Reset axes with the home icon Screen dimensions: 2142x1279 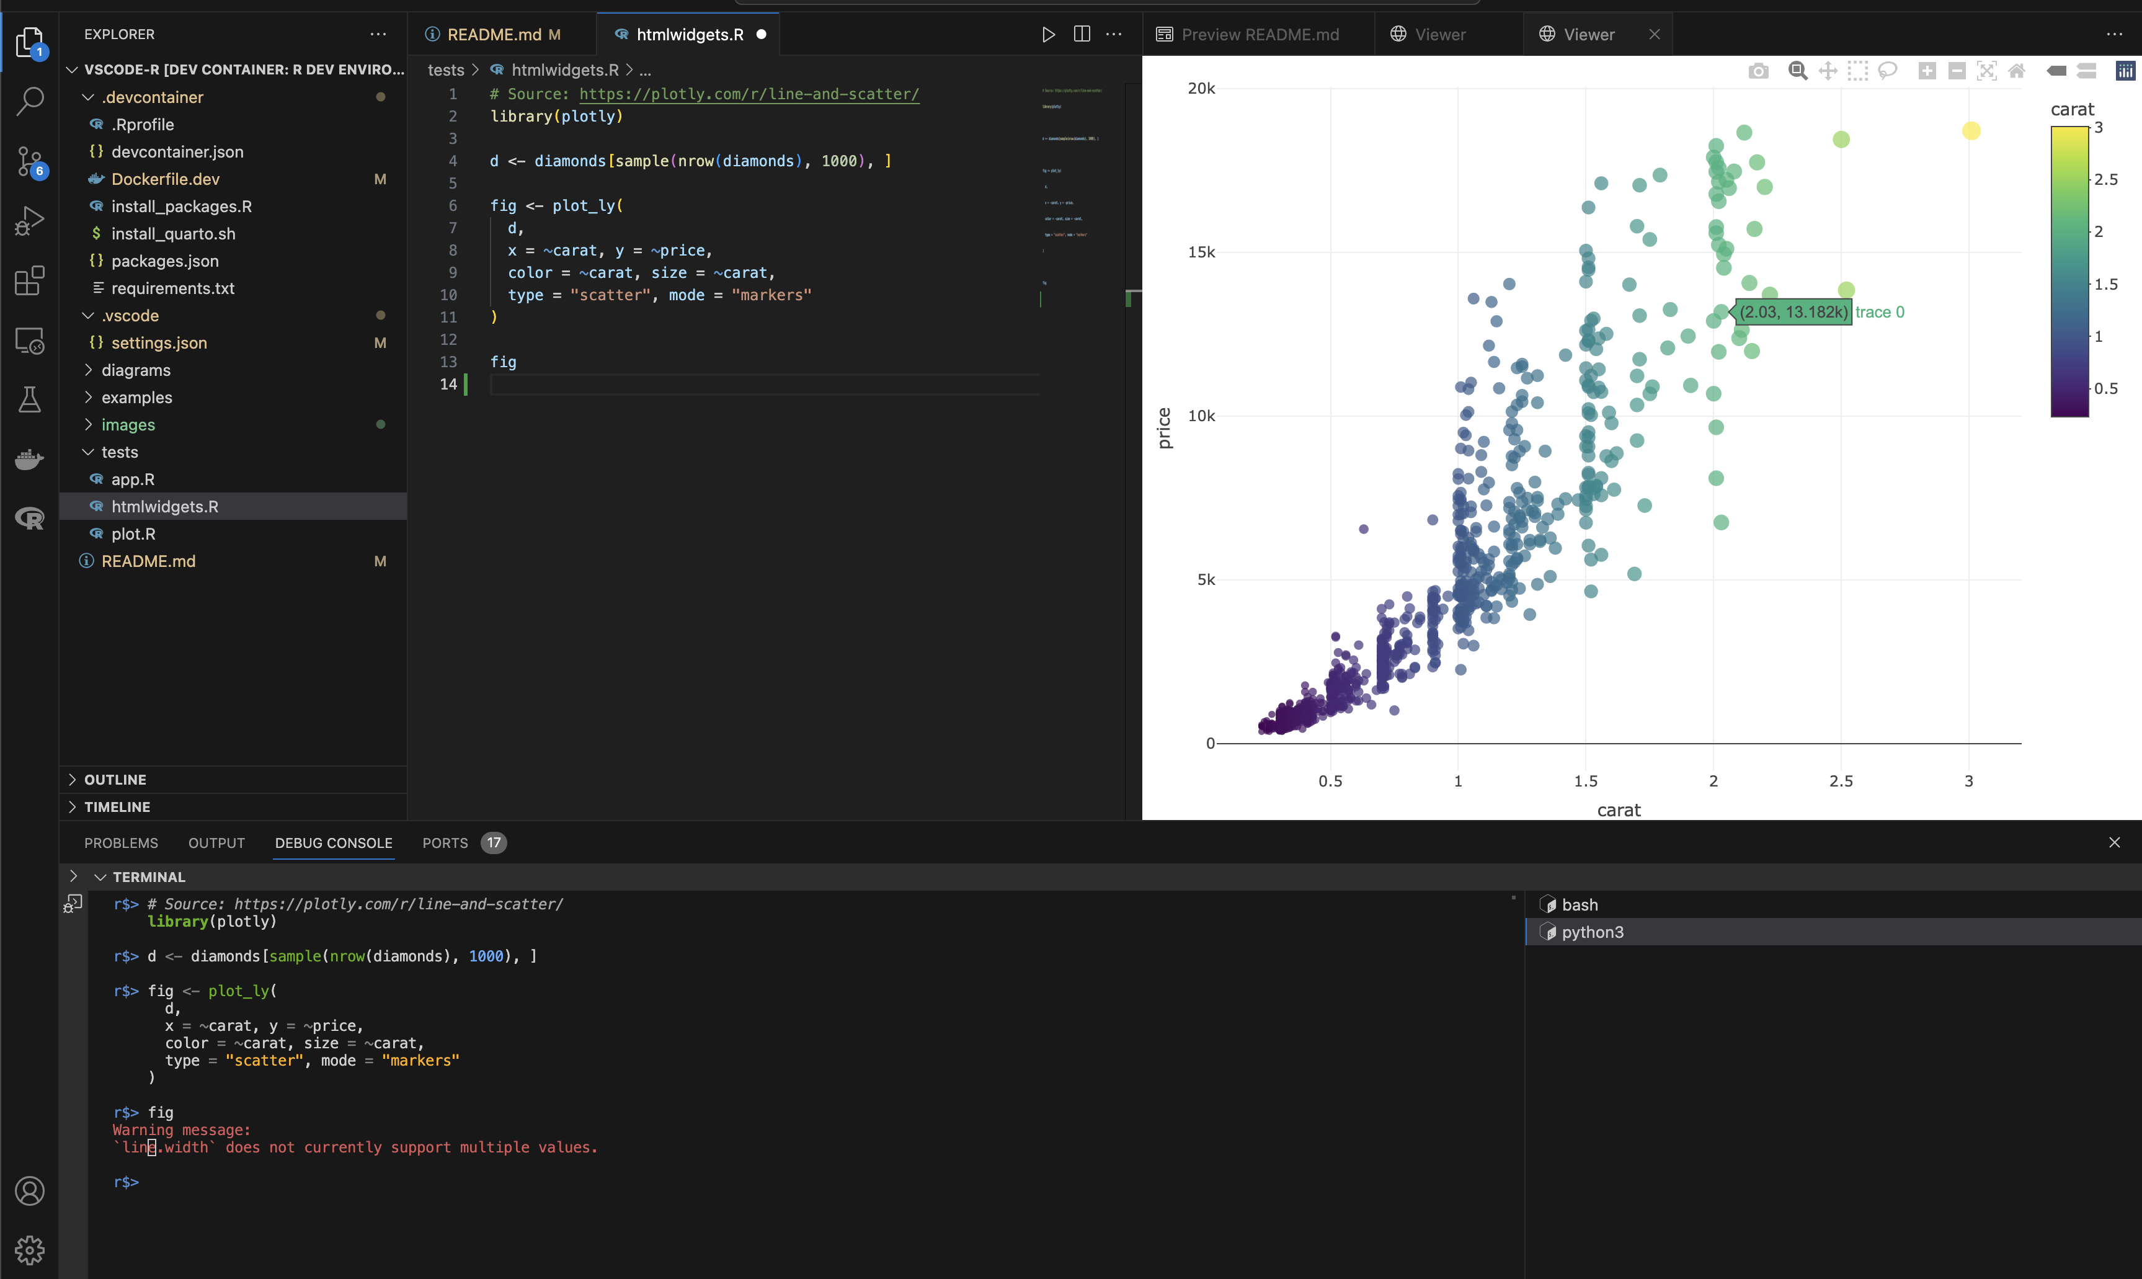(2016, 71)
